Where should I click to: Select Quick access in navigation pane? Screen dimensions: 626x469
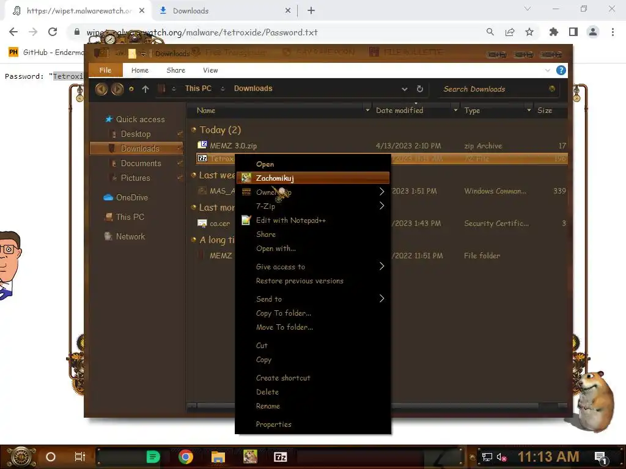[134, 119]
